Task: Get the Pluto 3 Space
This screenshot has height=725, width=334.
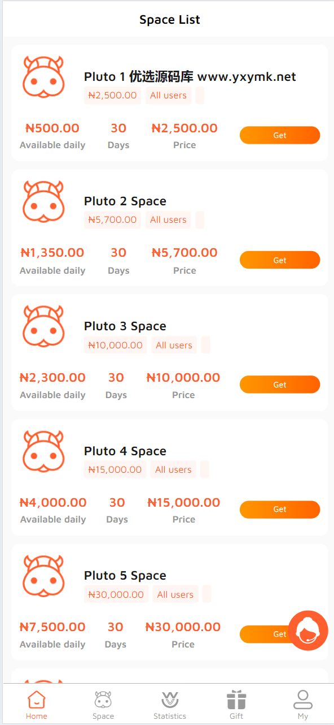Action: point(280,385)
